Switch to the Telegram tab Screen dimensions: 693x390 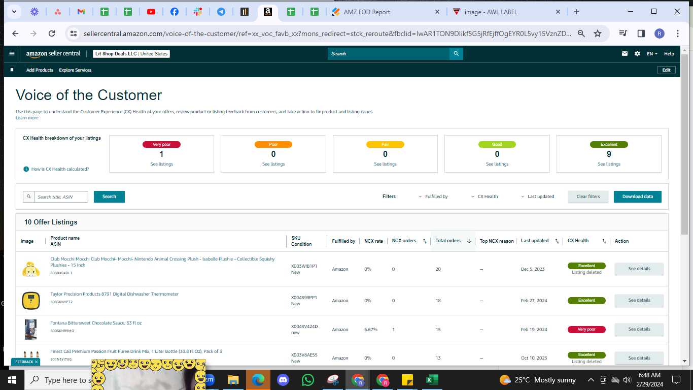click(x=221, y=12)
